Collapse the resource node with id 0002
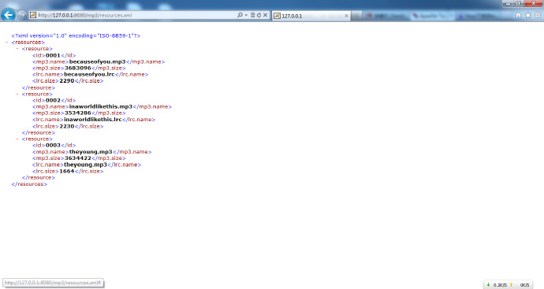Image resolution: width=544 pixels, height=289 pixels. [17, 94]
